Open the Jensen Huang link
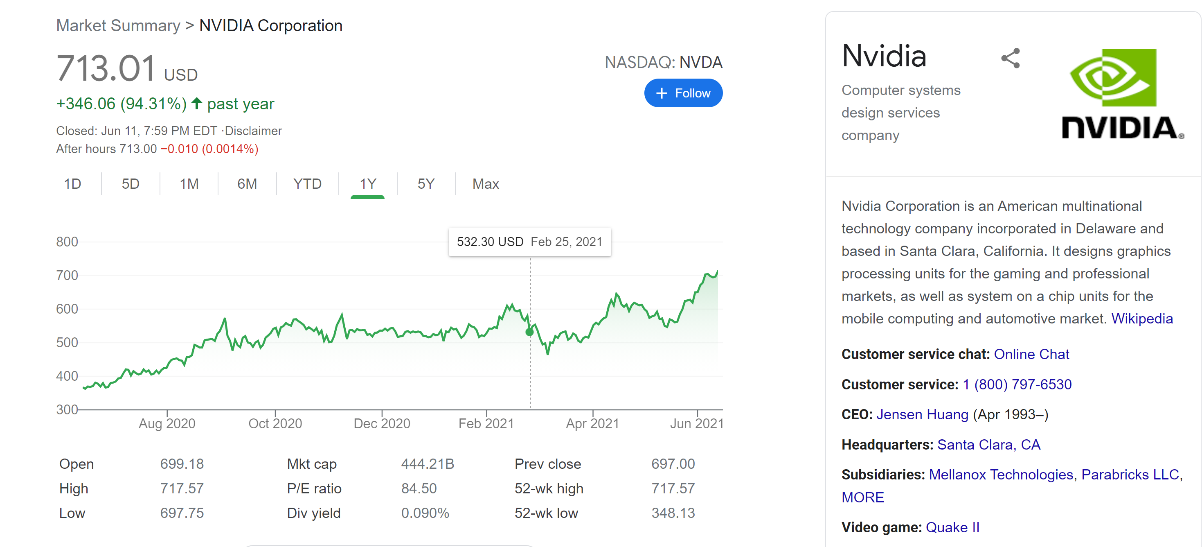This screenshot has width=1202, height=547. pyautogui.click(x=923, y=414)
